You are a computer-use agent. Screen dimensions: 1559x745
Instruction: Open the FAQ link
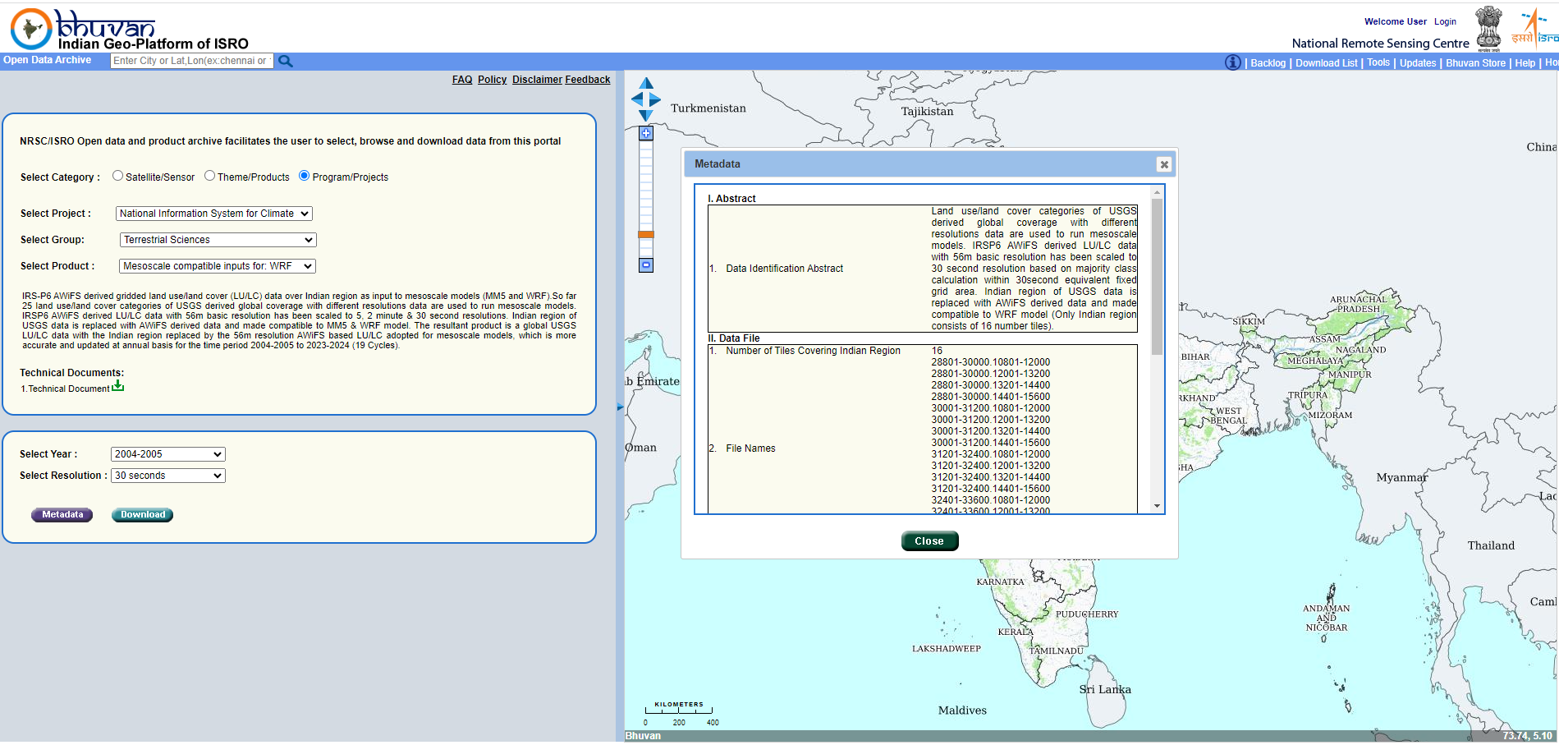pyautogui.click(x=462, y=80)
